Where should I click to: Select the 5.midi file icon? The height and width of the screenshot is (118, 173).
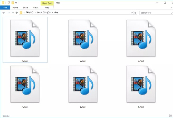(x=83, y=84)
